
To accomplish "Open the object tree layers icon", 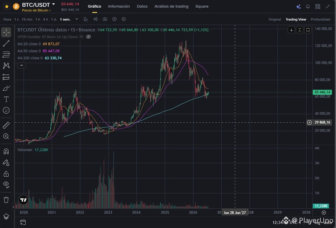I will pyautogui.click(x=6, y=217).
